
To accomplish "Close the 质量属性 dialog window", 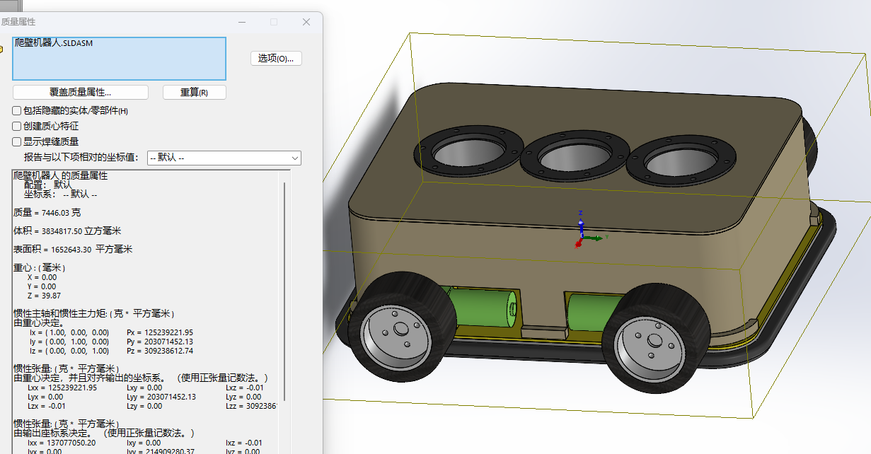I will point(306,22).
